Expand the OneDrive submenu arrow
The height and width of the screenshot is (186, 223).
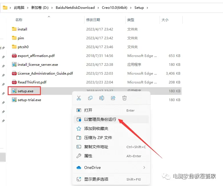(x=144, y=167)
